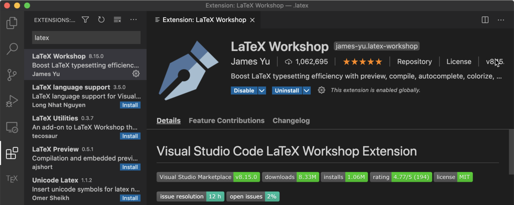
Task: Refresh the extensions list
Action: (101, 20)
